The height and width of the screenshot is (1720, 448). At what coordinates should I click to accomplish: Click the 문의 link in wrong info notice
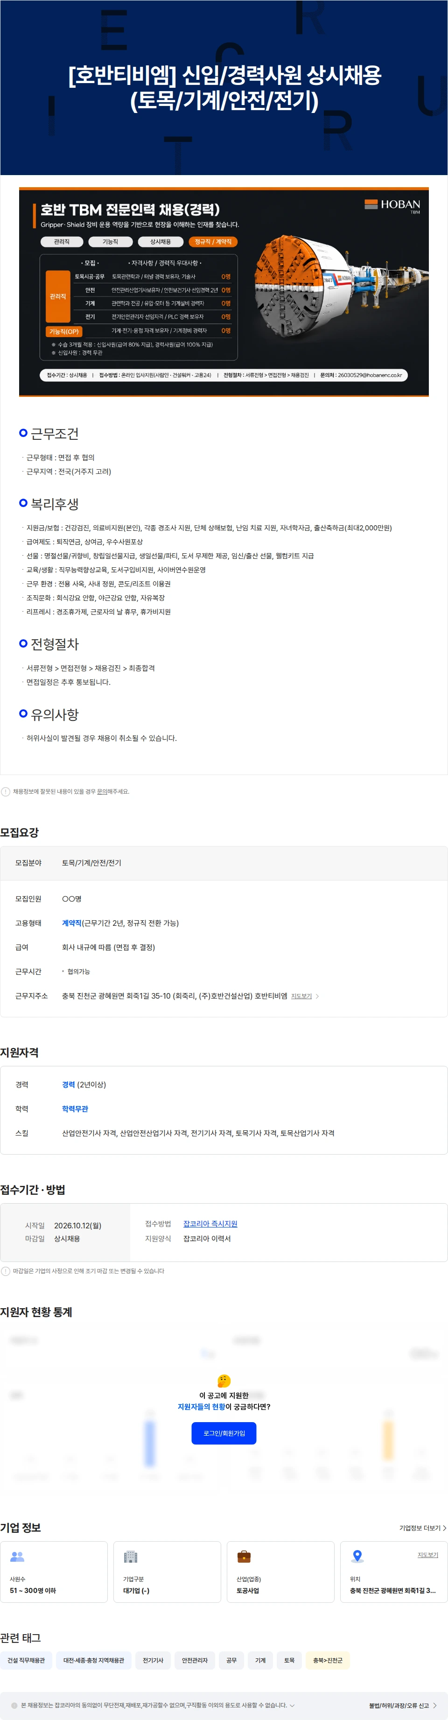click(102, 792)
